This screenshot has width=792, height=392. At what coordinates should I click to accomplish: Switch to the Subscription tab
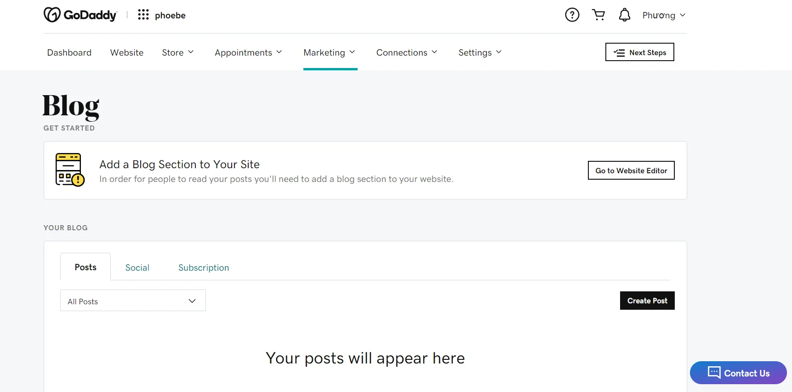click(x=203, y=267)
